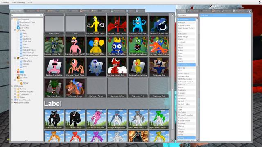Switch to the Post Process tab
Image resolution: width=262 pixels, height=147 pixels.
[x=117, y=11]
